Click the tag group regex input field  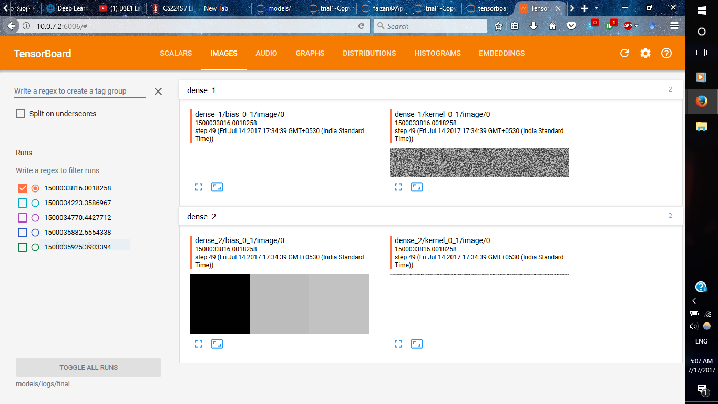pos(80,91)
